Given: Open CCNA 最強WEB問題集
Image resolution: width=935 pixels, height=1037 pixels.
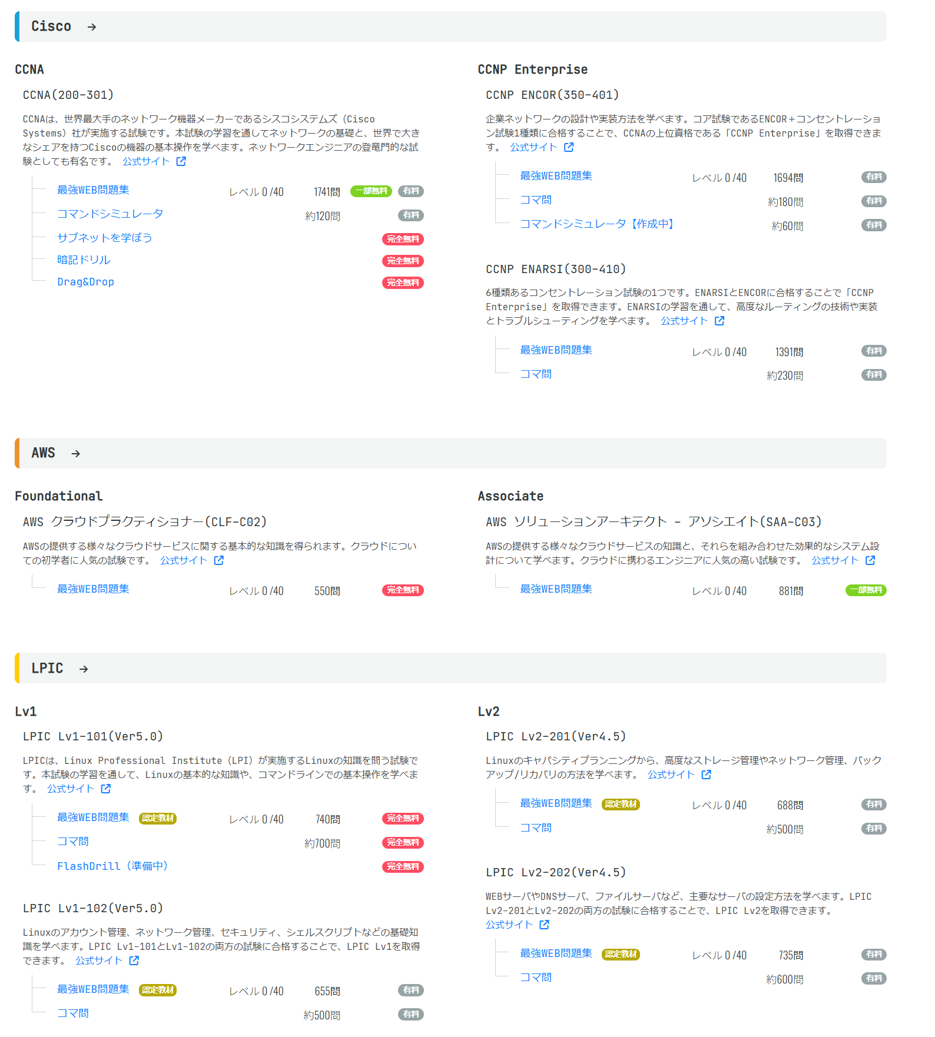Looking at the screenshot, I should pyautogui.click(x=93, y=190).
